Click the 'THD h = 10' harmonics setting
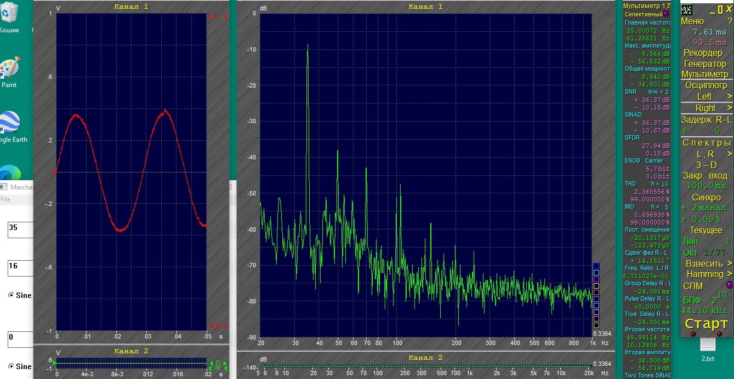Image resolution: width=734 pixels, height=379 pixels. [647, 184]
